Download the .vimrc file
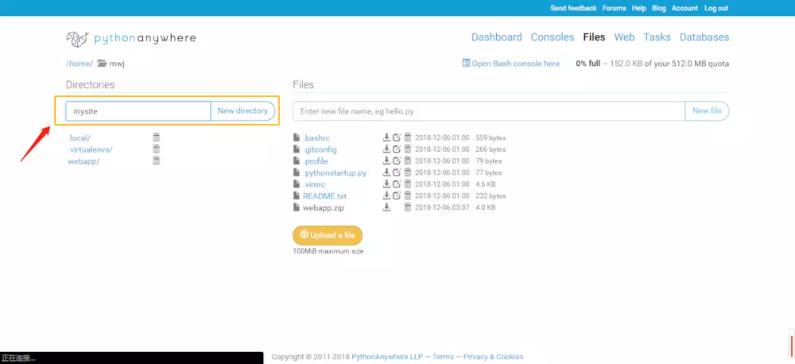The height and width of the screenshot is (364, 795). (x=386, y=184)
